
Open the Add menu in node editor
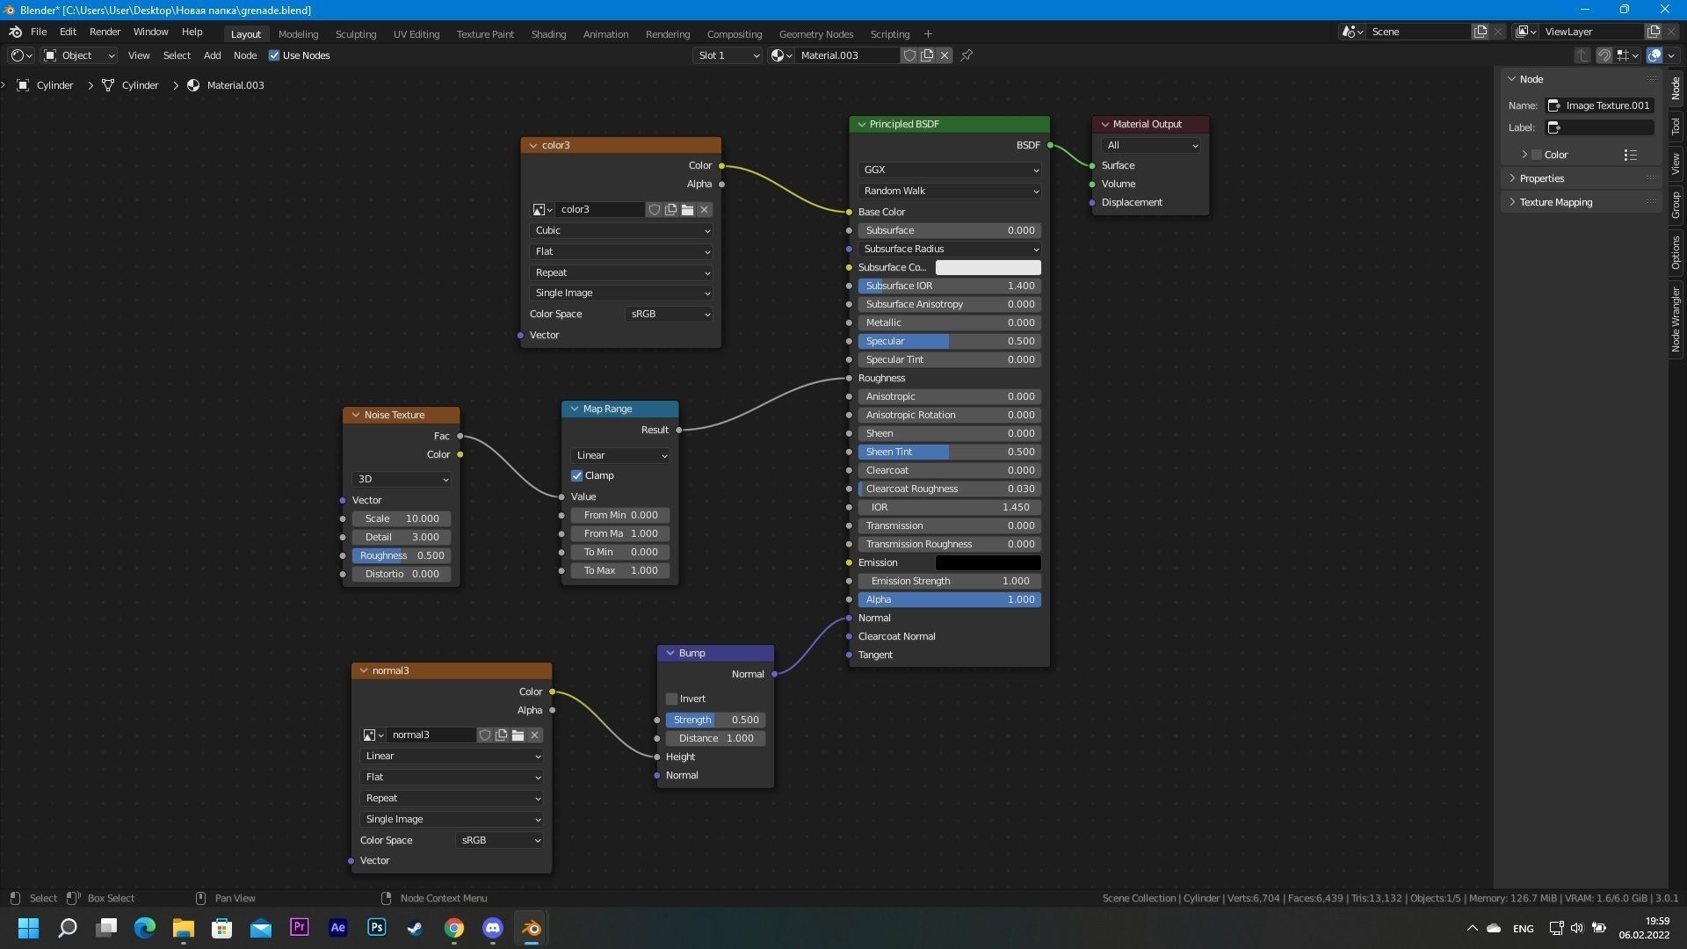click(212, 55)
